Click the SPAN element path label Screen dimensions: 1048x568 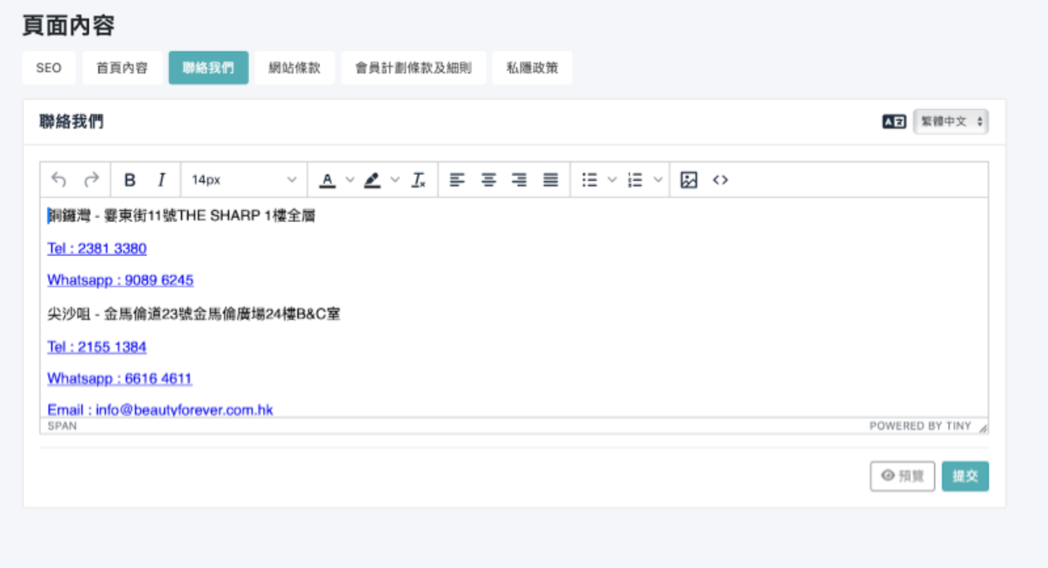coord(62,426)
